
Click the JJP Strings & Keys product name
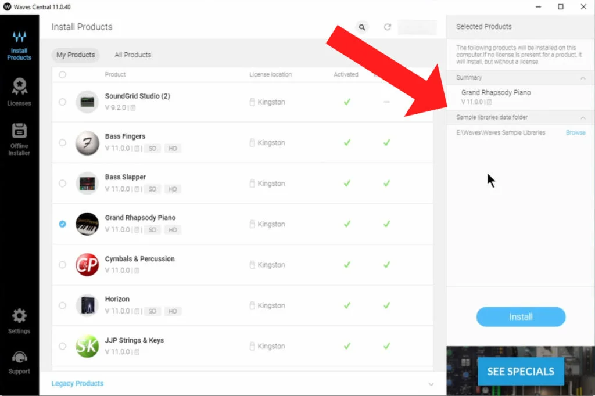134,340
